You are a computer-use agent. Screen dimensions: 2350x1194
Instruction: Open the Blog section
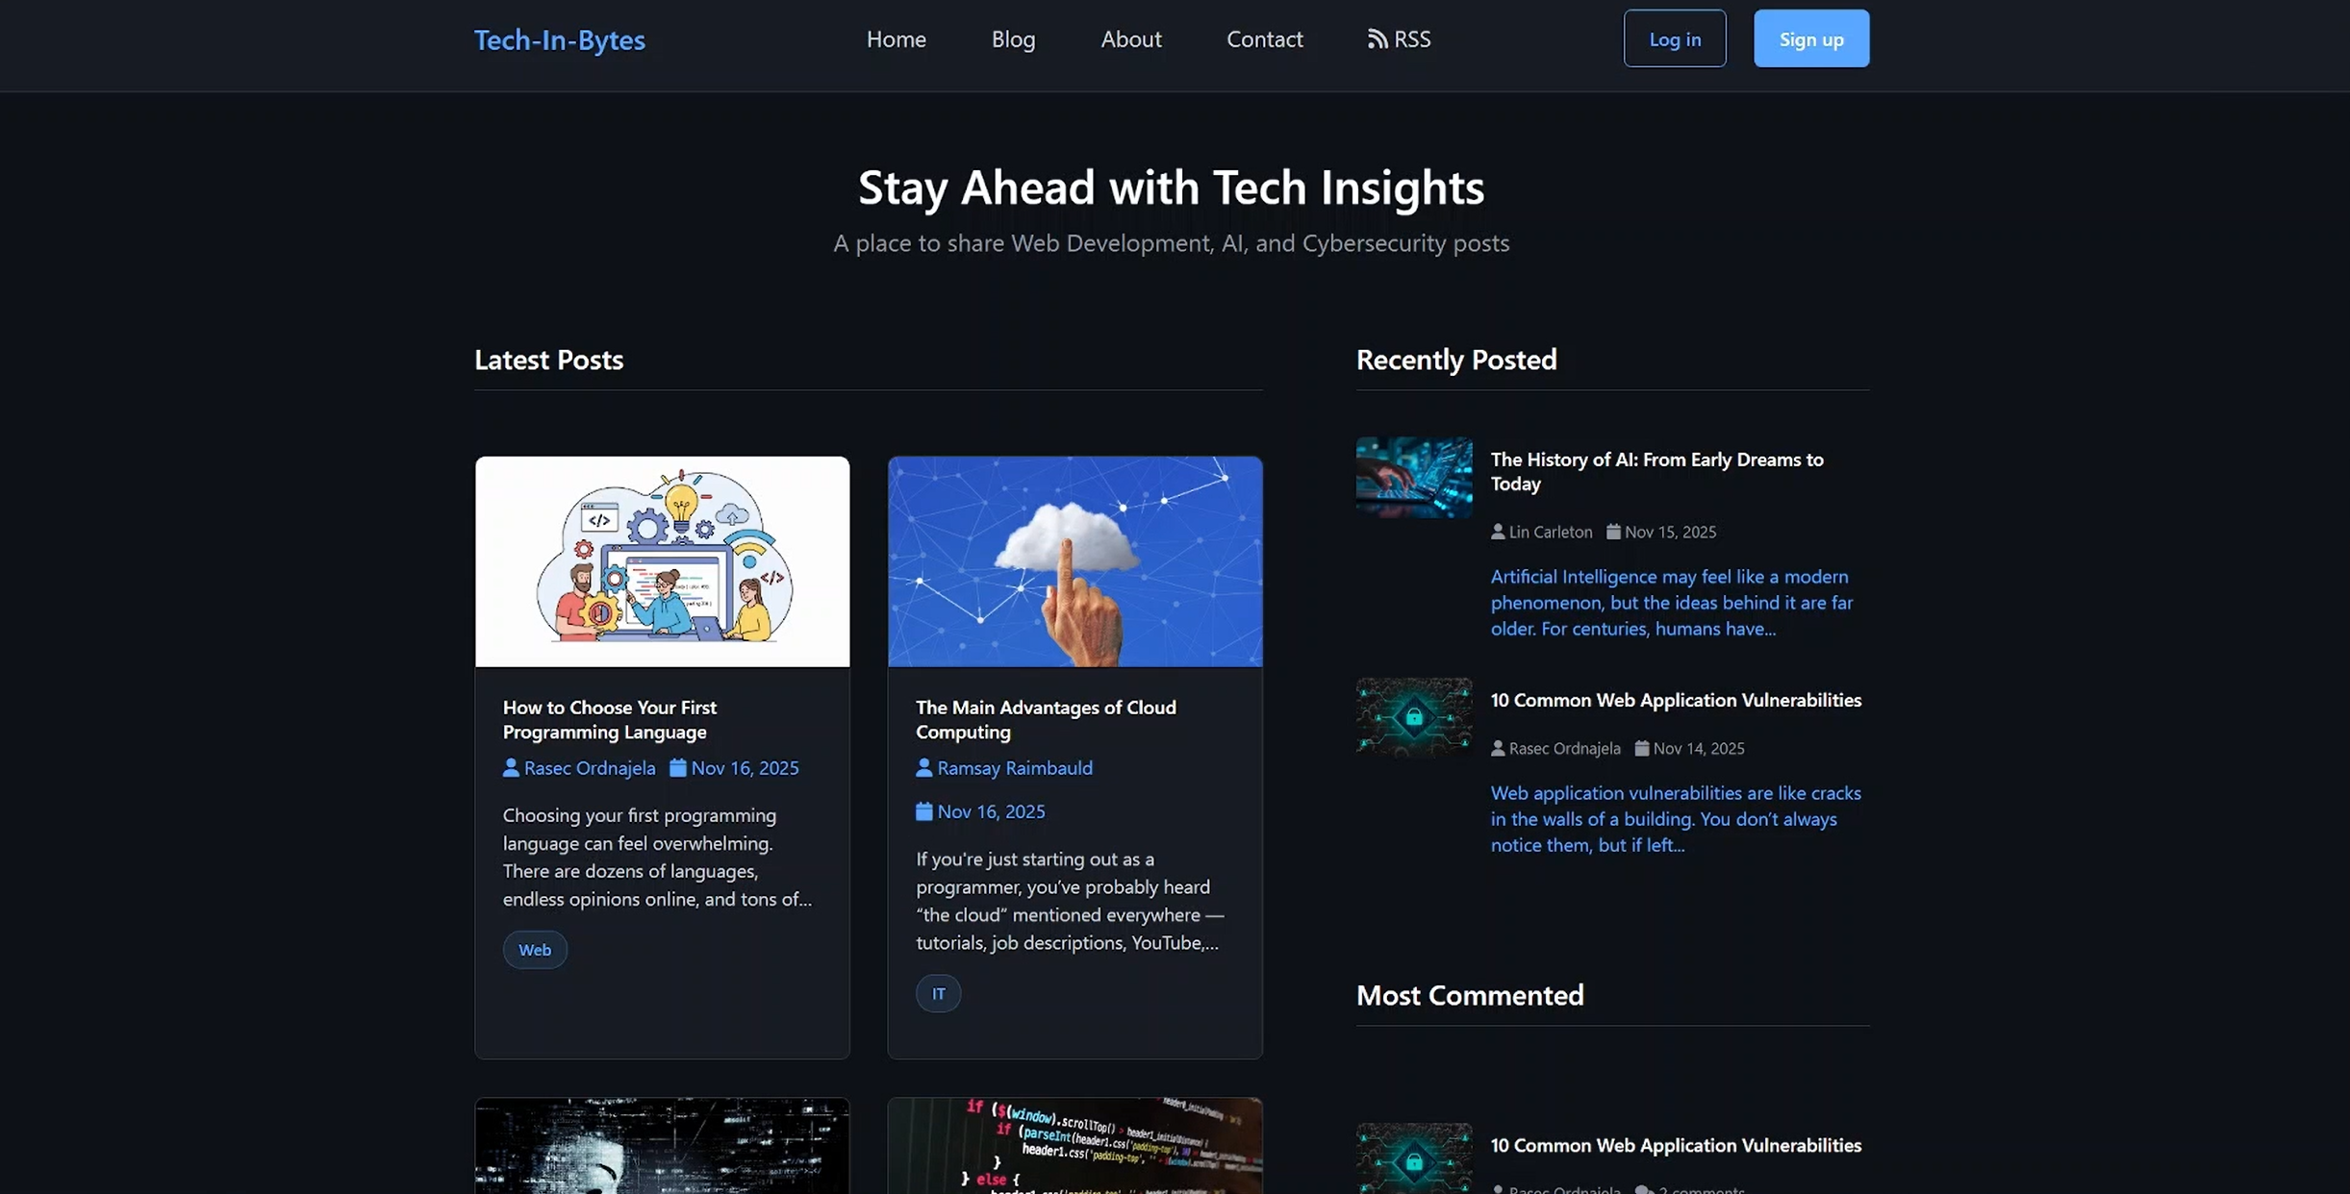click(x=1013, y=38)
